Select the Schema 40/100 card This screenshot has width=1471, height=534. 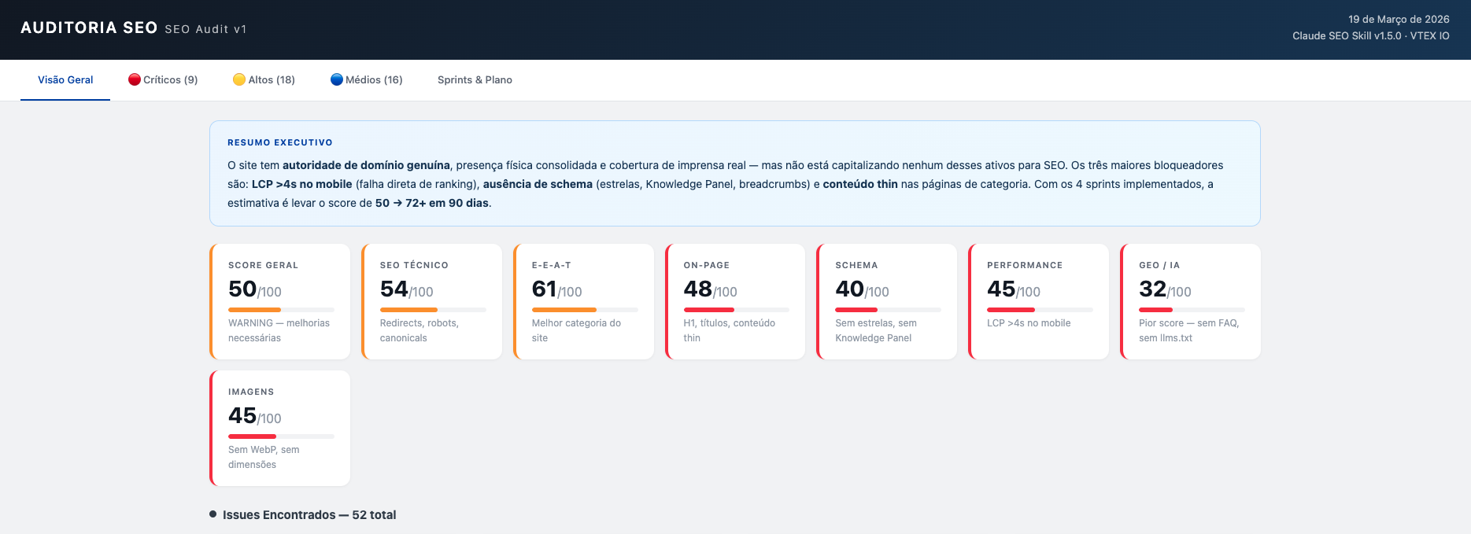[x=887, y=301]
